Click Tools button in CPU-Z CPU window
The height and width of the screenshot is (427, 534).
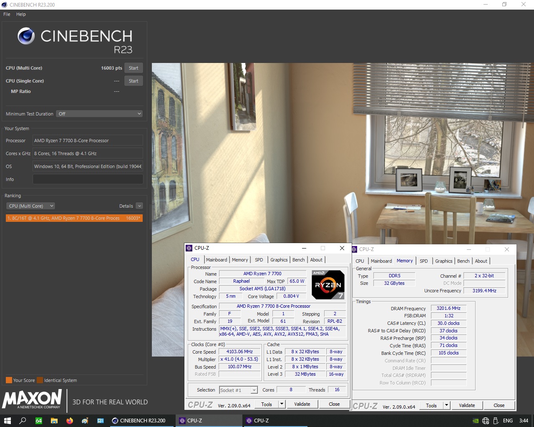tap(267, 404)
